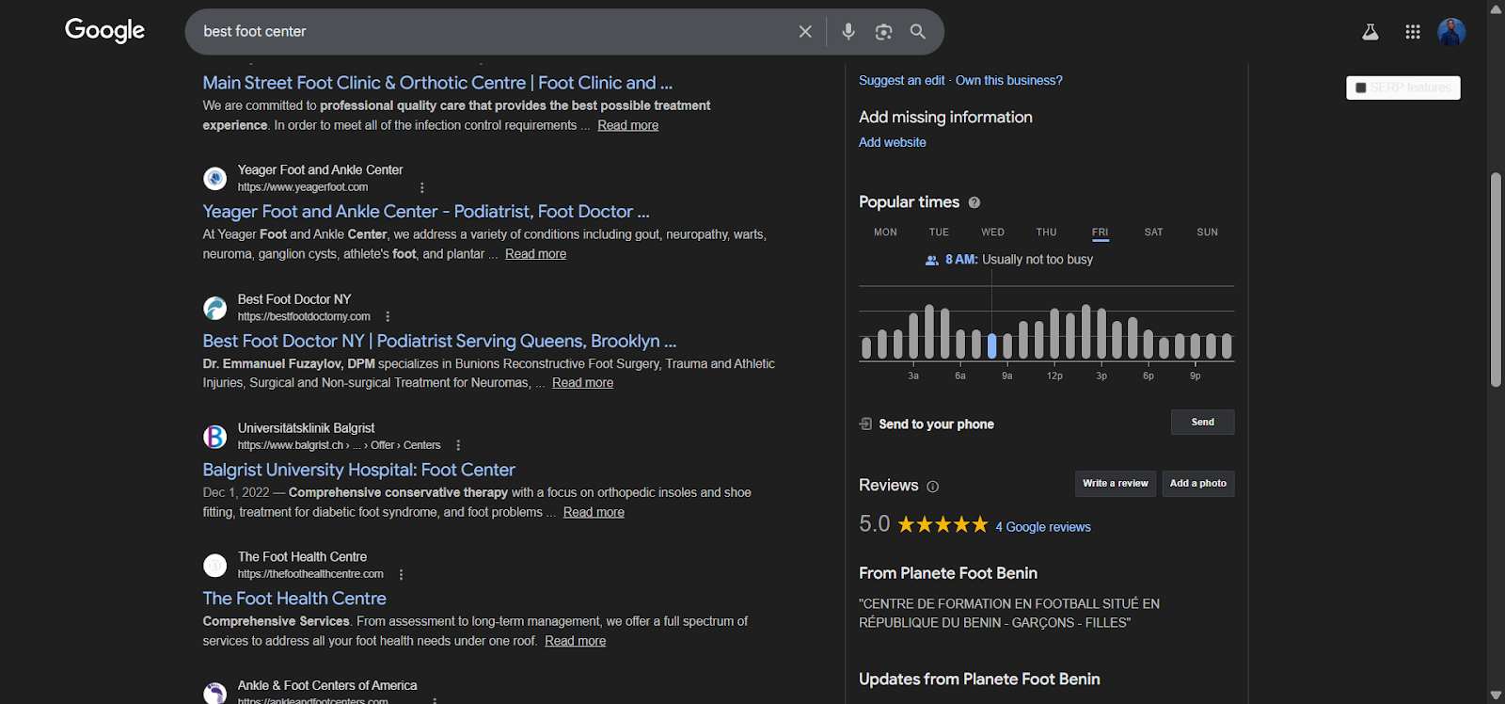Click Ankle & Foot Centers of America site name
Screen dimensions: 1505x704
click(327, 685)
